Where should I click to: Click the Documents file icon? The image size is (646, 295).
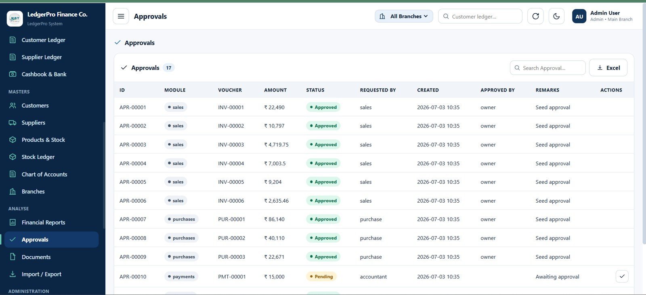pos(13,257)
